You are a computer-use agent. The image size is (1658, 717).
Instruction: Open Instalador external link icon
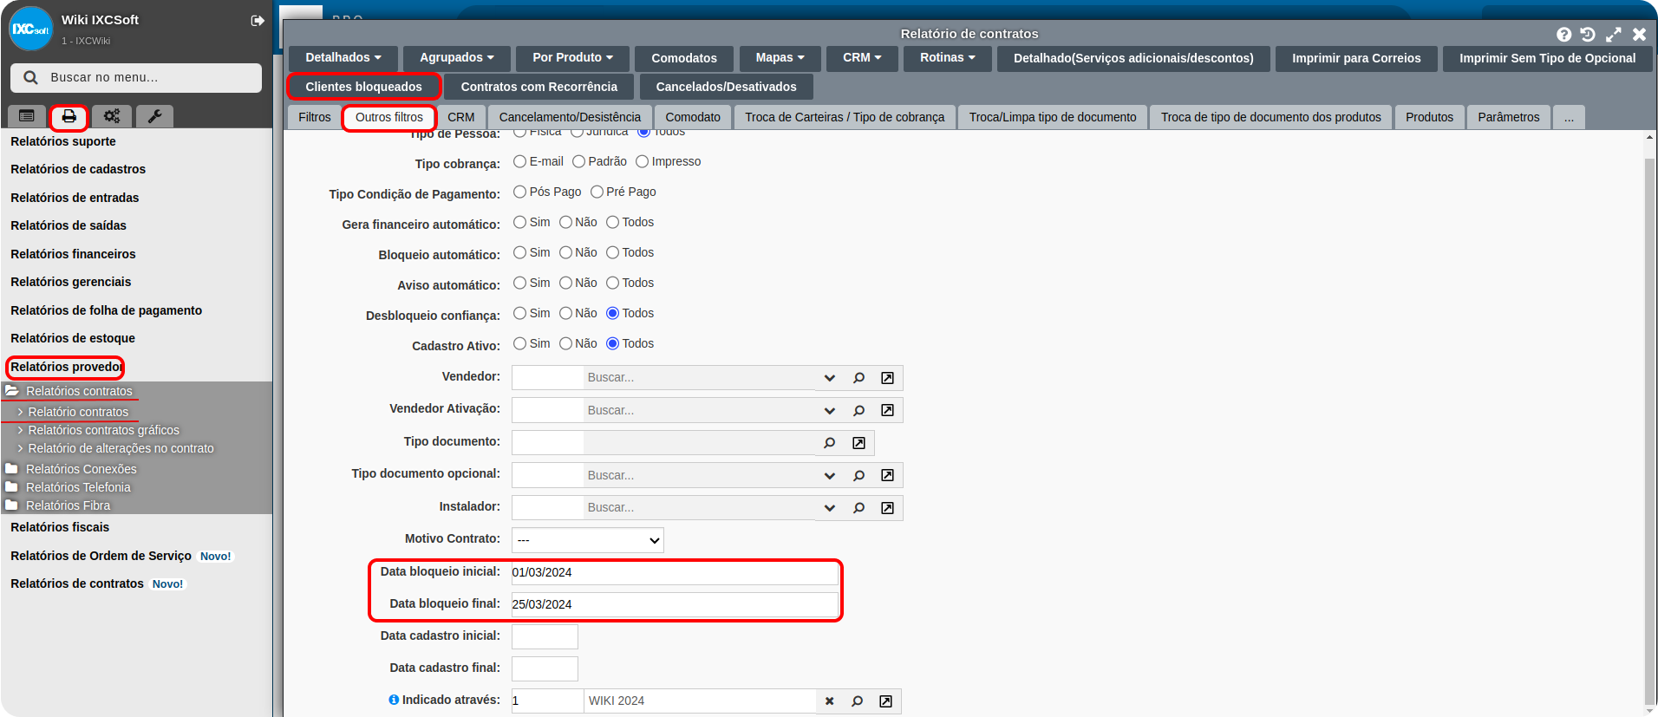[887, 508]
